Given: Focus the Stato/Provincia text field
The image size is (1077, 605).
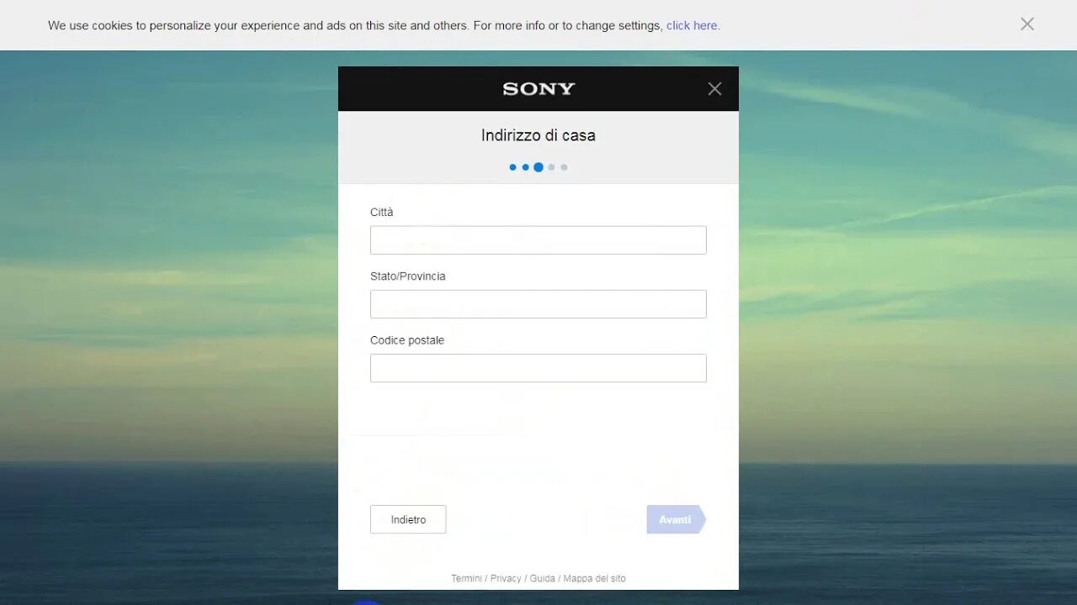Looking at the screenshot, I should [x=538, y=304].
